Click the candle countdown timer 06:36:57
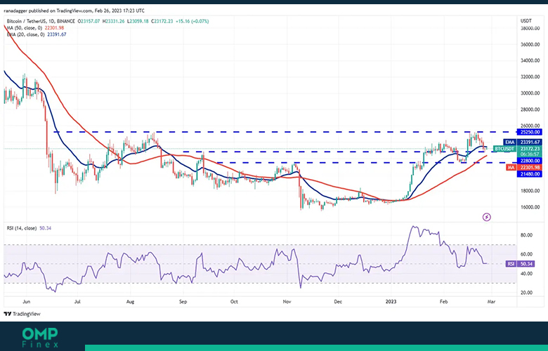Image resolution: width=548 pixels, height=351 pixels. click(531, 154)
